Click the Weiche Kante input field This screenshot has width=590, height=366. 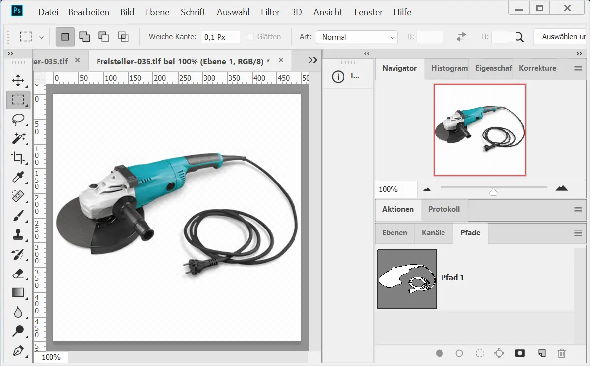(220, 37)
